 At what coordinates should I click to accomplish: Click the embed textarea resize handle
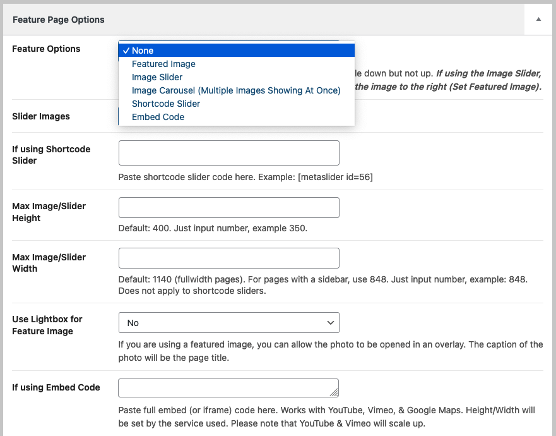[x=334, y=392]
